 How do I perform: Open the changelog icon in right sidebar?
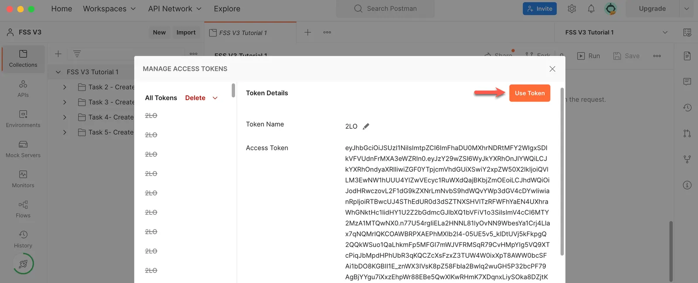tap(687, 108)
